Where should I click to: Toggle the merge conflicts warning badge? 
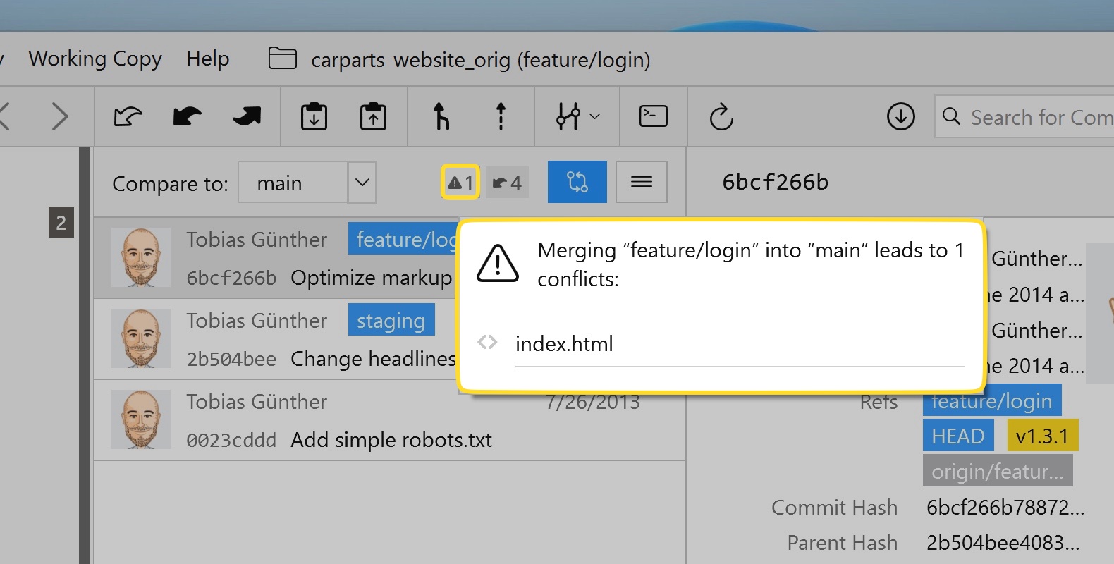click(x=460, y=183)
